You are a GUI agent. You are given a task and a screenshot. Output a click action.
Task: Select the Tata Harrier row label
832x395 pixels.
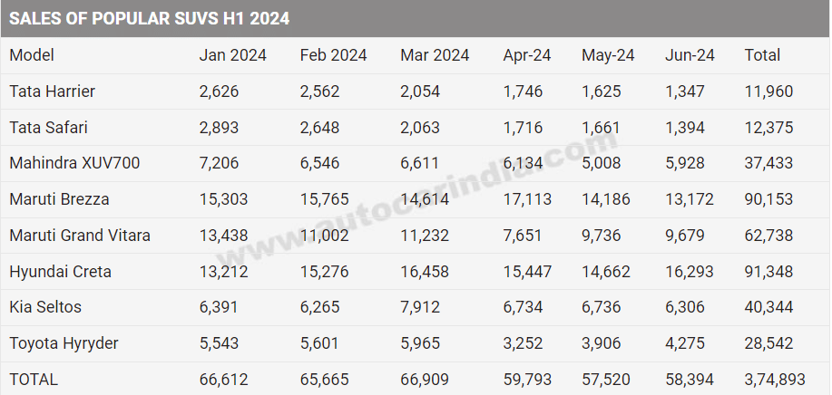[52, 92]
